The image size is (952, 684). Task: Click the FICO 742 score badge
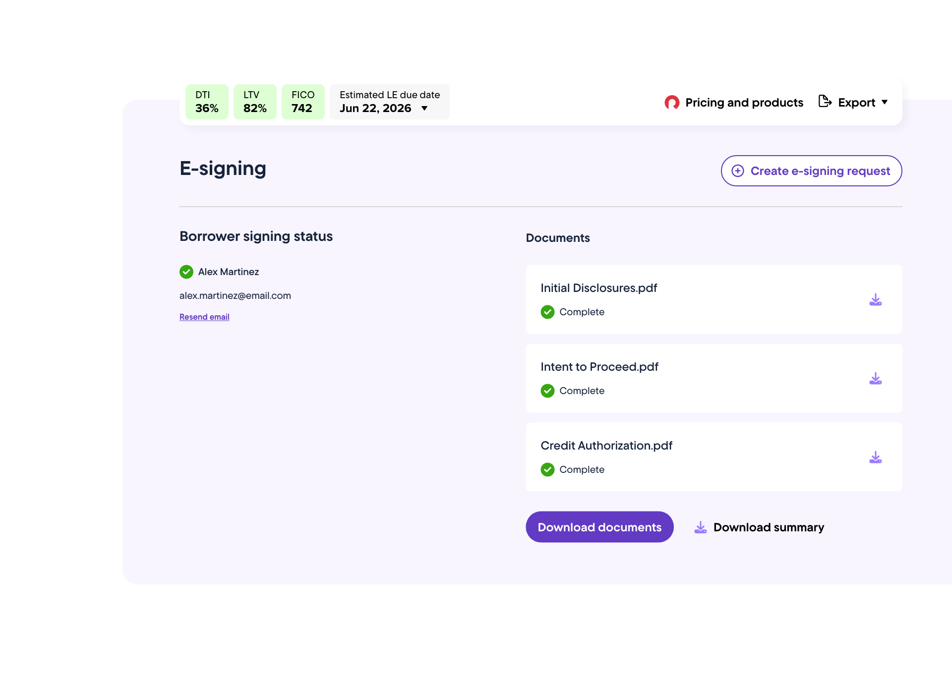click(x=302, y=102)
